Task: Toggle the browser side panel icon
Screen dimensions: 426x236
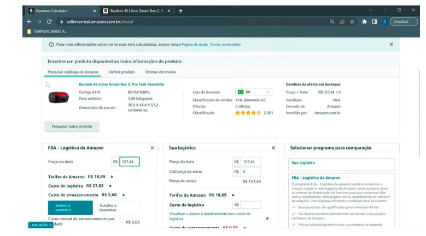Action: point(375,22)
